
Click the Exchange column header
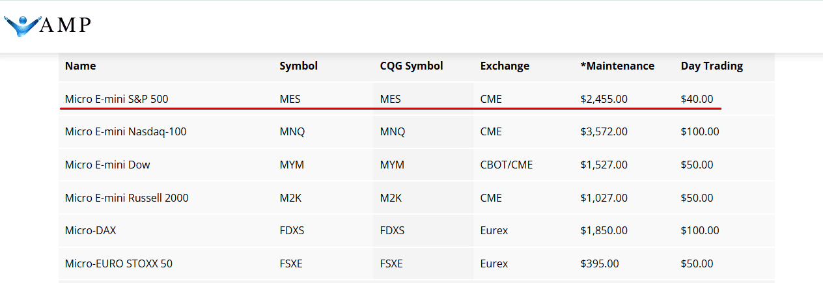coord(505,66)
